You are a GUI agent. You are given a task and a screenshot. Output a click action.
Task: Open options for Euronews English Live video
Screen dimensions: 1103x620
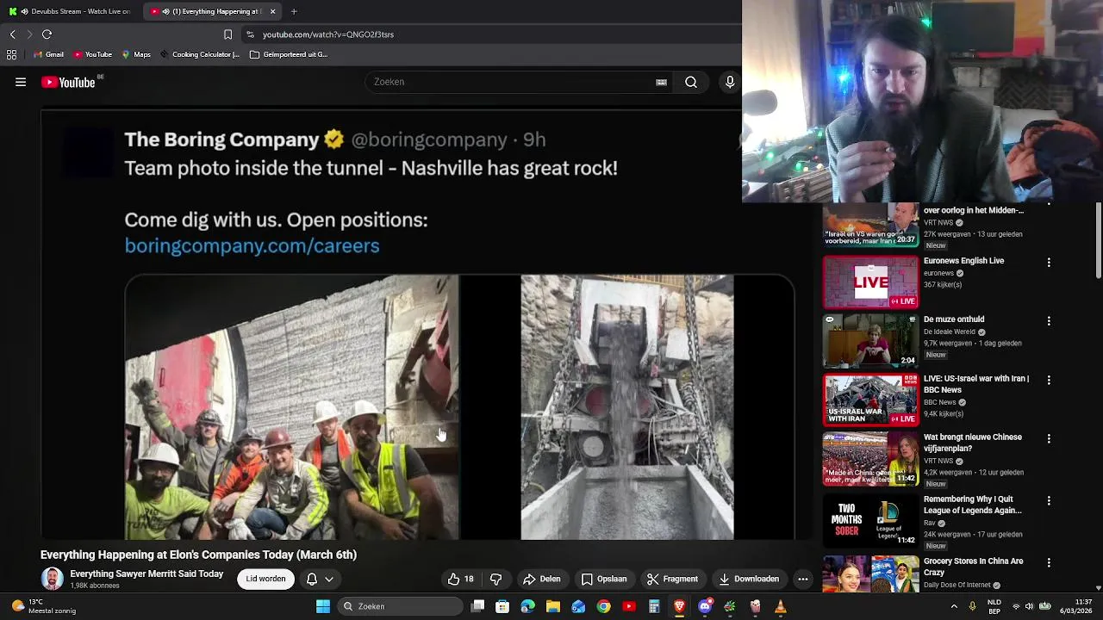click(1049, 262)
